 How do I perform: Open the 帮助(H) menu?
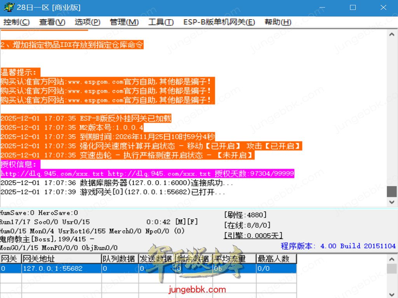click(278, 22)
